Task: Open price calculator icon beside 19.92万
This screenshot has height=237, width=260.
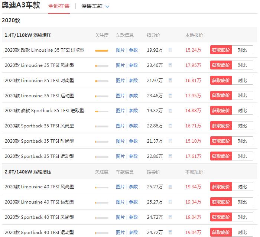Action: click(170, 50)
